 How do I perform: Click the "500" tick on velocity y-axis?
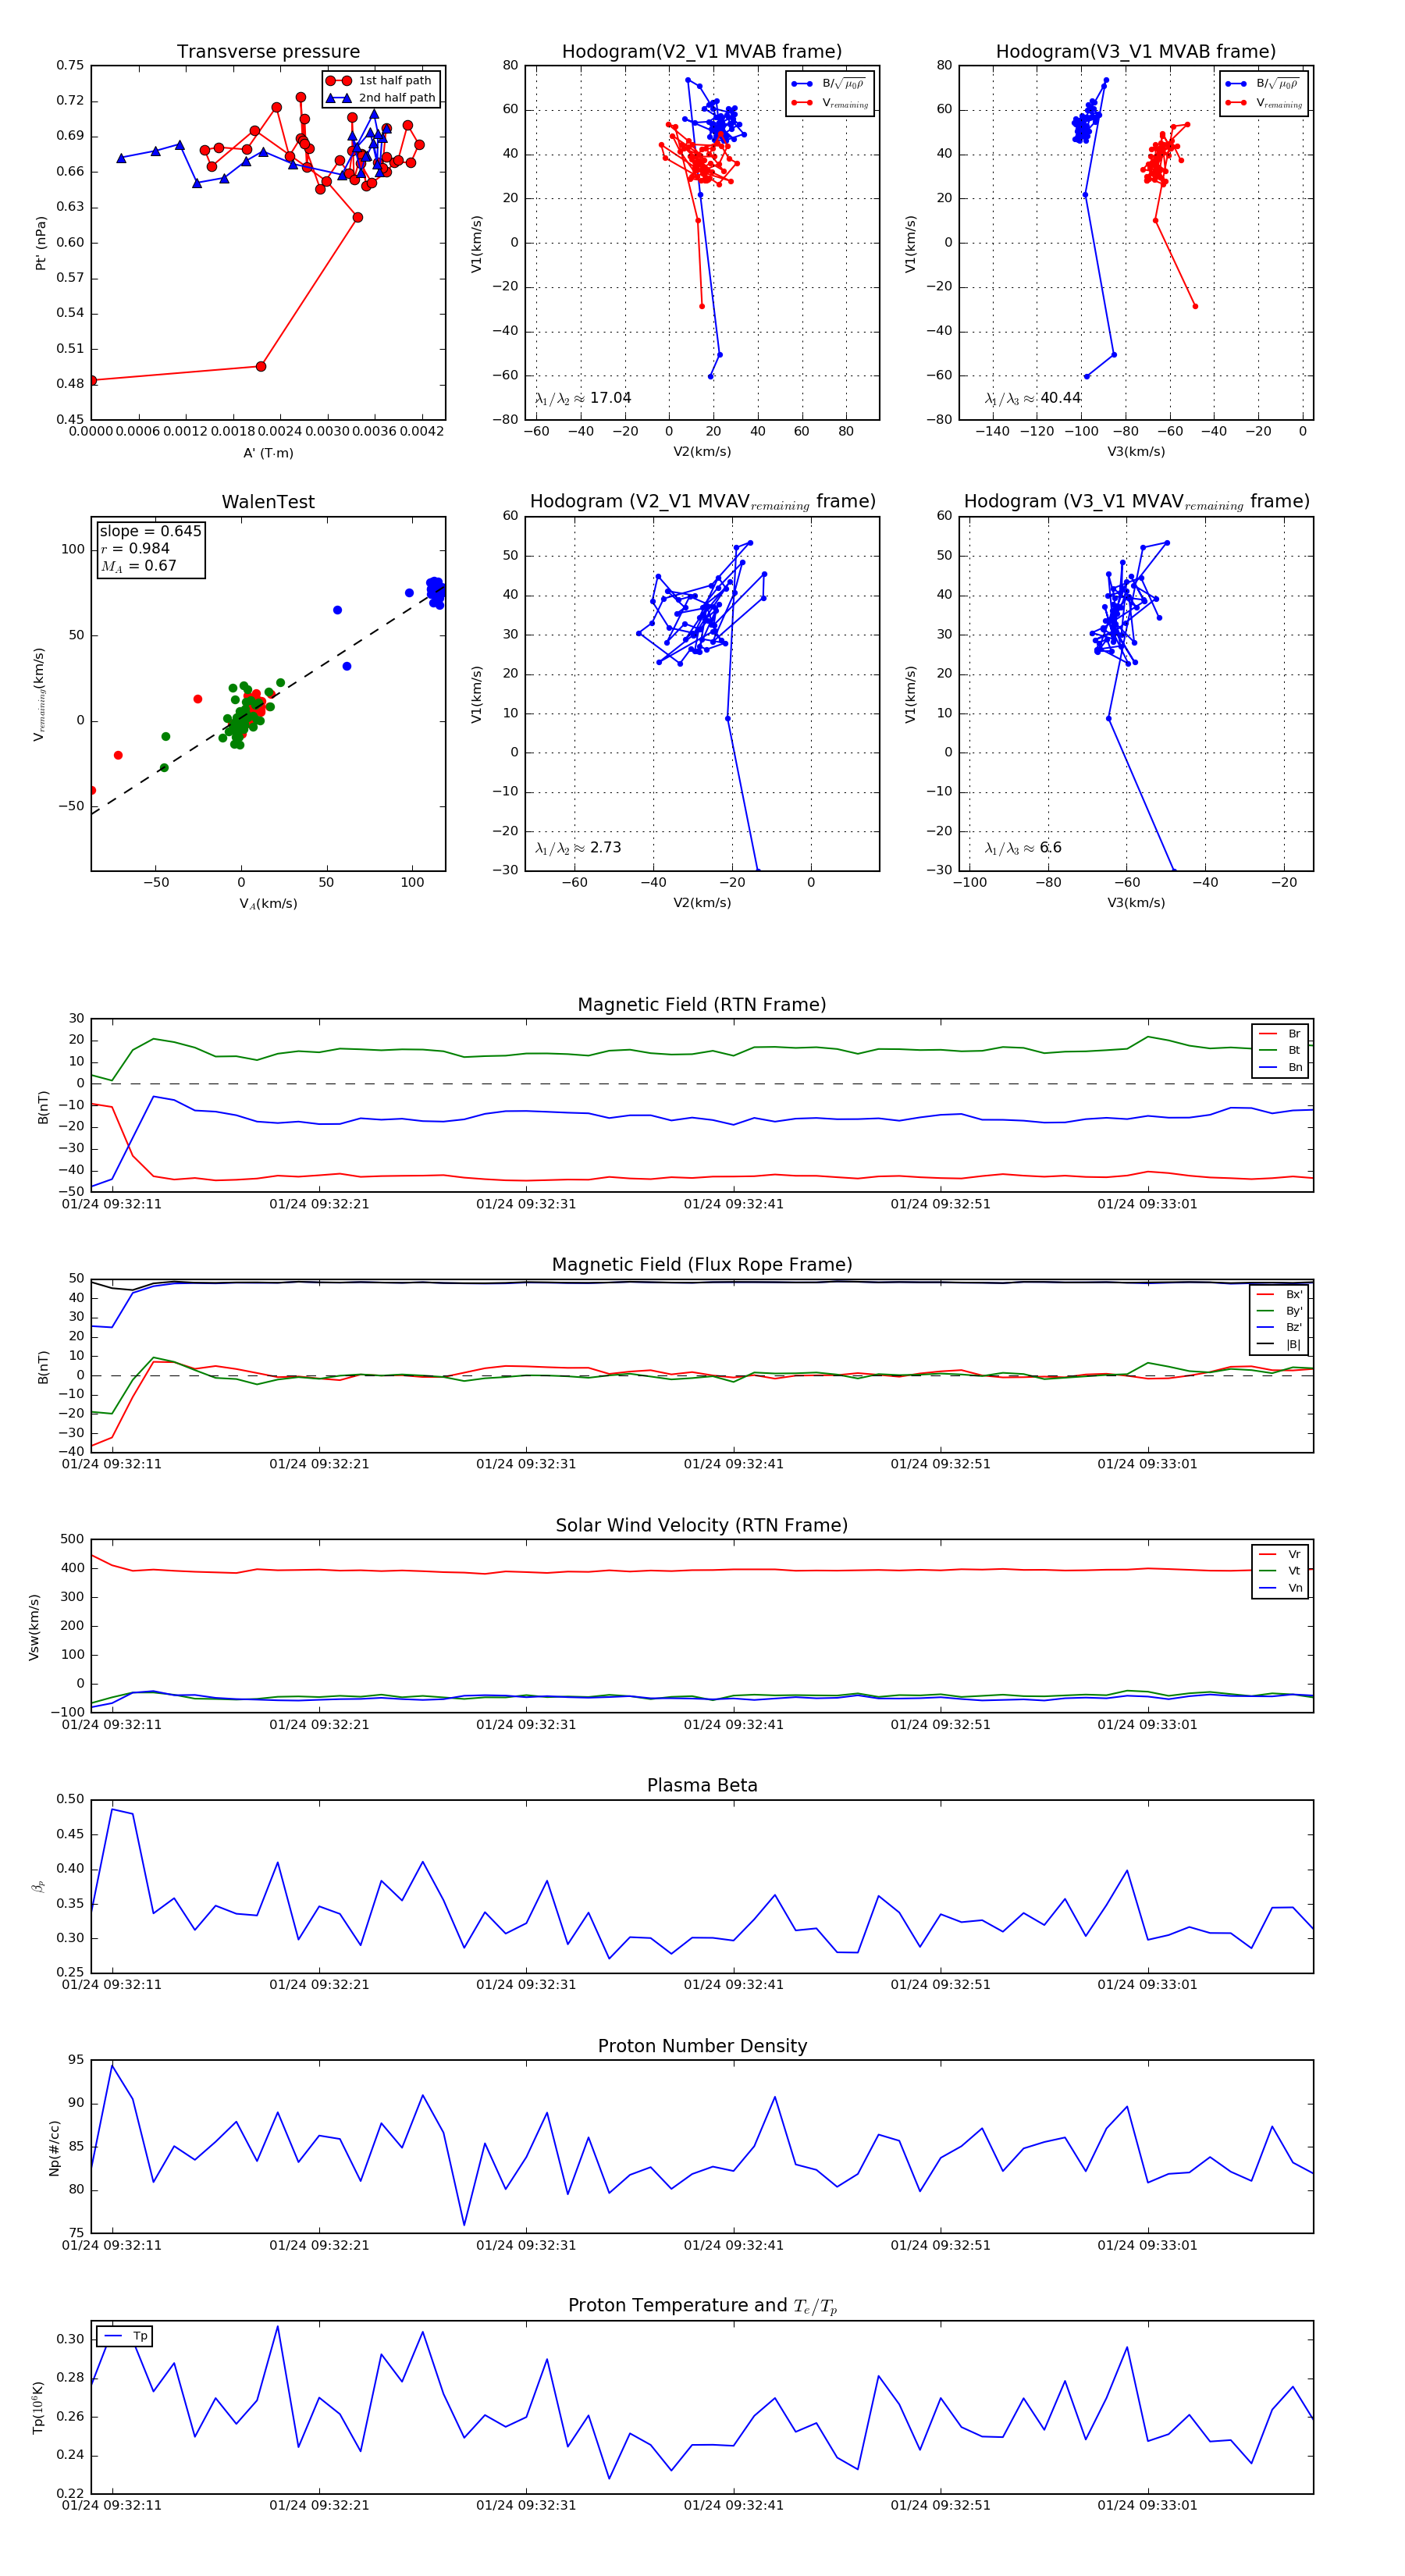click(x=72, y=1539)
